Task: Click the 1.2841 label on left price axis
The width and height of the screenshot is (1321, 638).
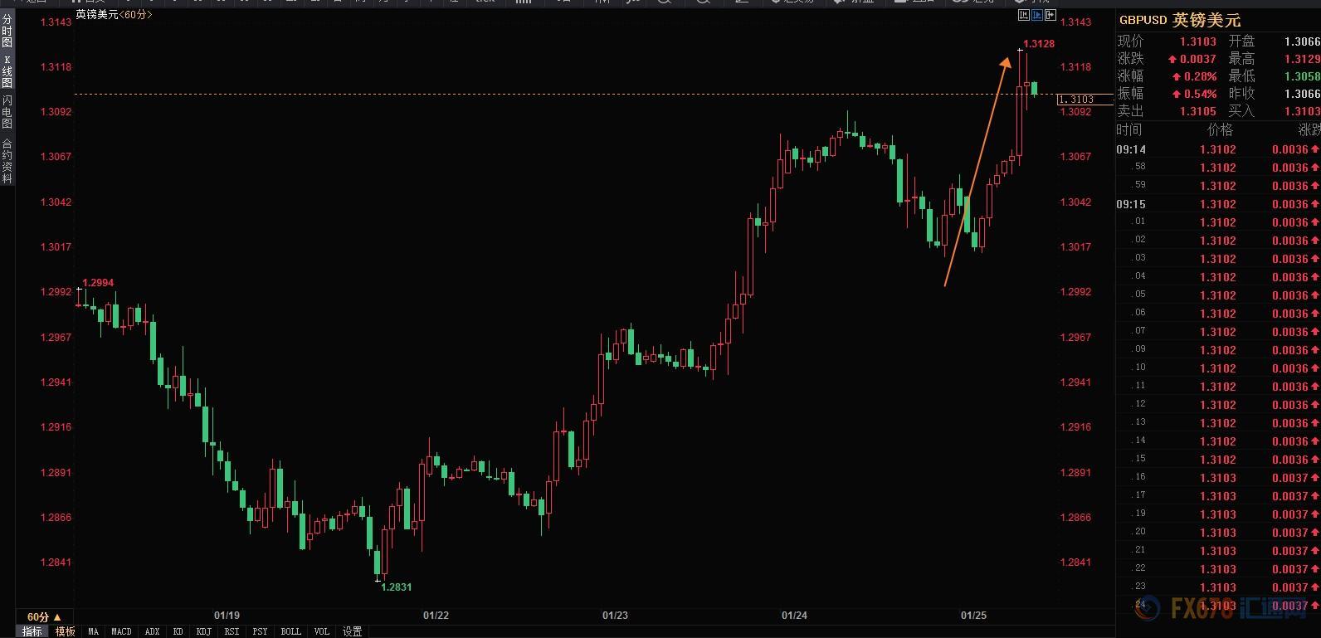Action: point(56,563)
